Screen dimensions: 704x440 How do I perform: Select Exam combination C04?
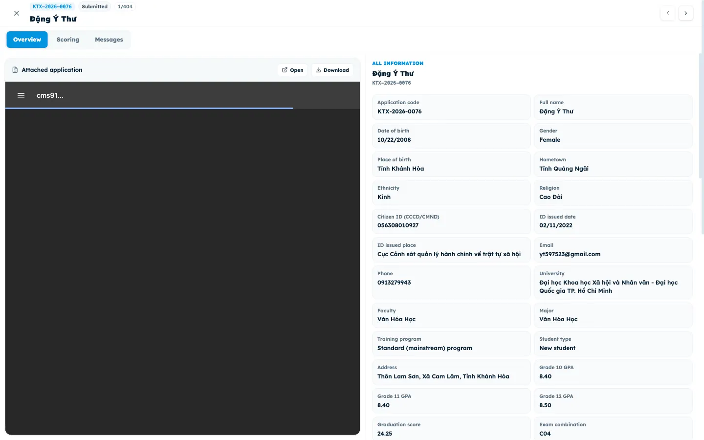pos(545,434)
